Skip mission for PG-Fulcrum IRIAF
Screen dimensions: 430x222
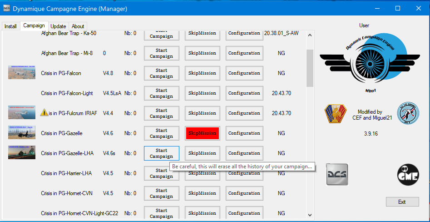point(203,113)
